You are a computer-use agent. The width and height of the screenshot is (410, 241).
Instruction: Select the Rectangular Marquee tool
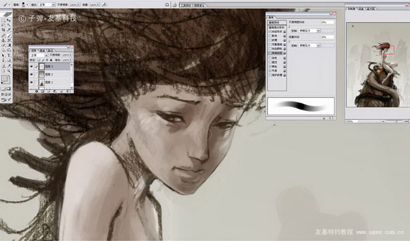[3, 20]
